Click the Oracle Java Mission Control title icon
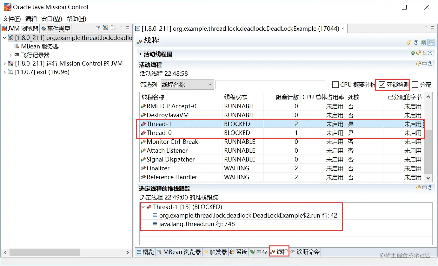Viewport: 438px width, 266px height. pos(7,7)
